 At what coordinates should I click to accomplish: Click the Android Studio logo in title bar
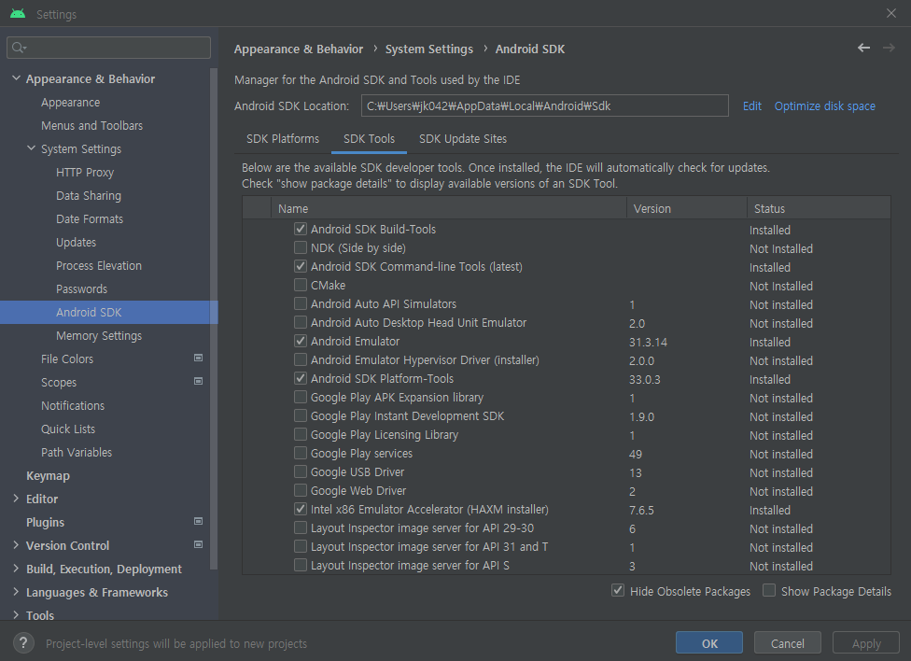[18, 13]
